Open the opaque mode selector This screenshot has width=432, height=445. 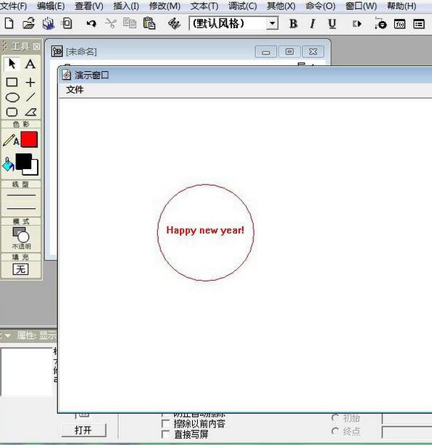pos(21,238)
